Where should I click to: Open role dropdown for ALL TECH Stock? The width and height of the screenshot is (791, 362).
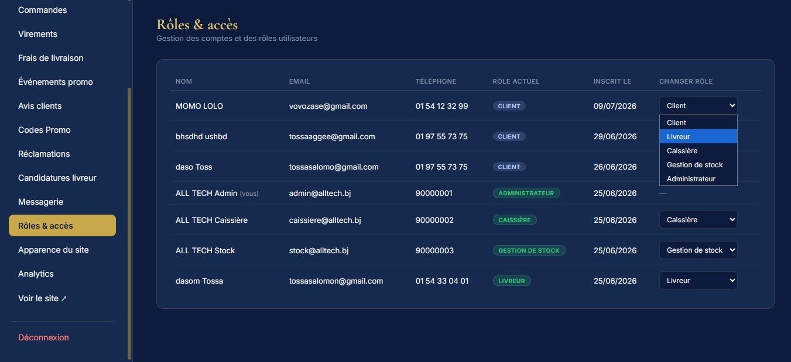[x=698, y=250]
